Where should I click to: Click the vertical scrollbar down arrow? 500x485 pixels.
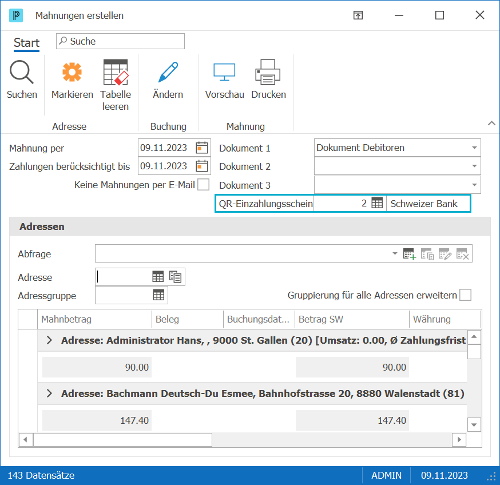(x=474, y=425)
